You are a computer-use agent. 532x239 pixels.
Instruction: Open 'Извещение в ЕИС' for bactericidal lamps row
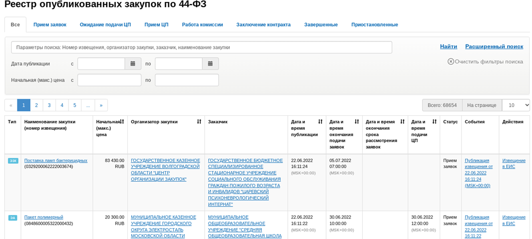click(514, 163)
